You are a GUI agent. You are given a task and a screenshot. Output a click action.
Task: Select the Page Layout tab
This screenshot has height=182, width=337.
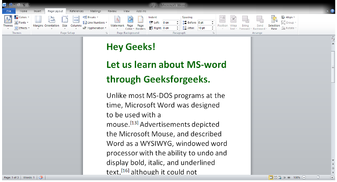(56, 11)
